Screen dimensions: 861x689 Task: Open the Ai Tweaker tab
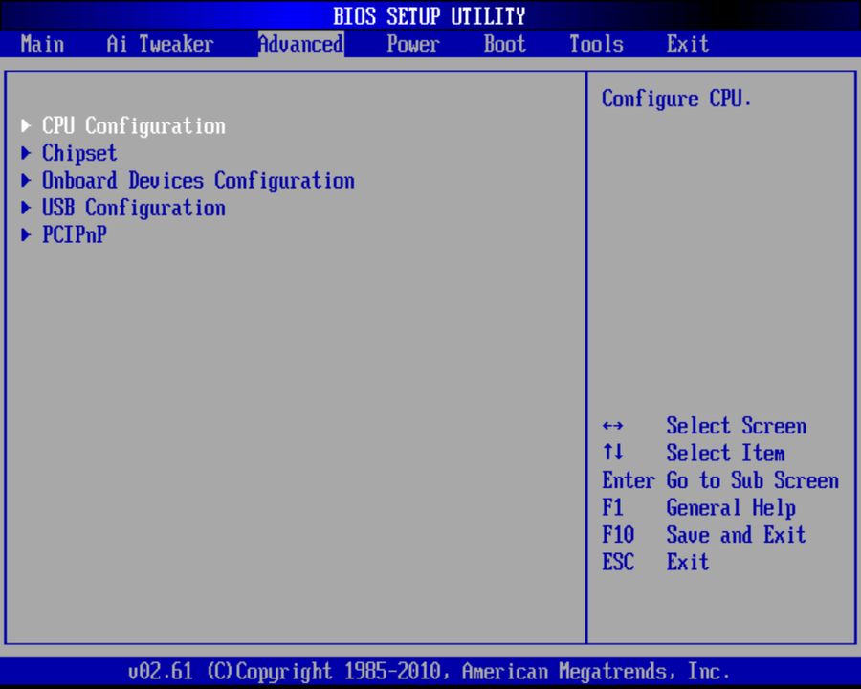pos(159,44)
